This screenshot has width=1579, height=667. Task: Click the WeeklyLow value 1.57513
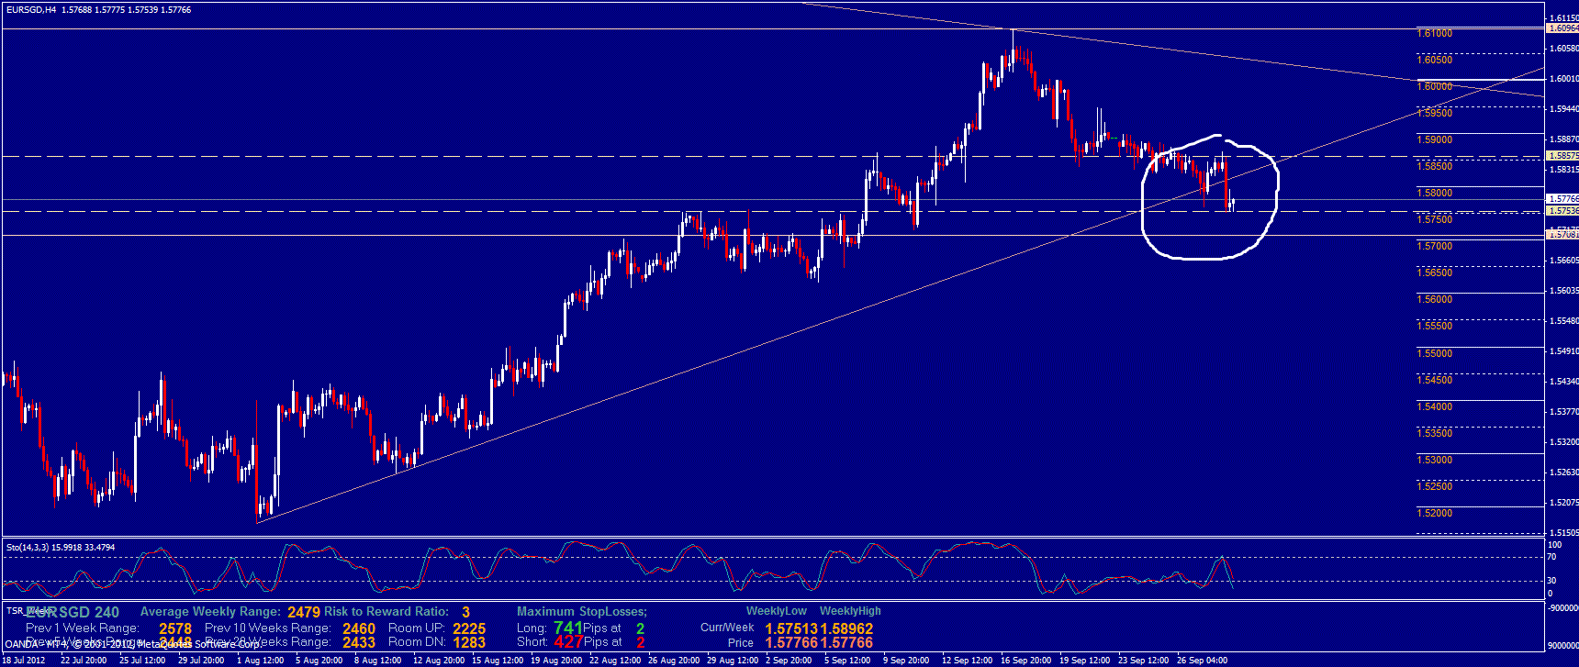pos(791,628)
